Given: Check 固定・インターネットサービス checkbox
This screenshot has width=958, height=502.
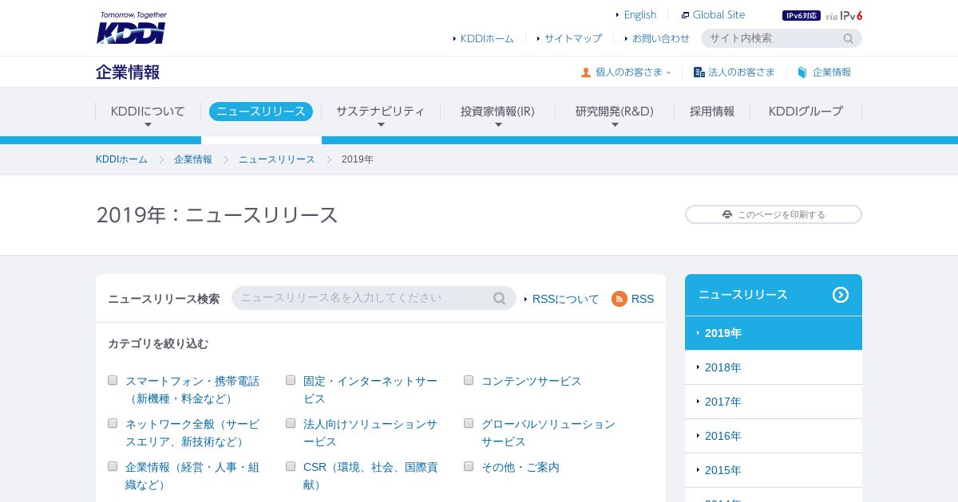Looking at the screenshot, I should (x=291, y=380).
